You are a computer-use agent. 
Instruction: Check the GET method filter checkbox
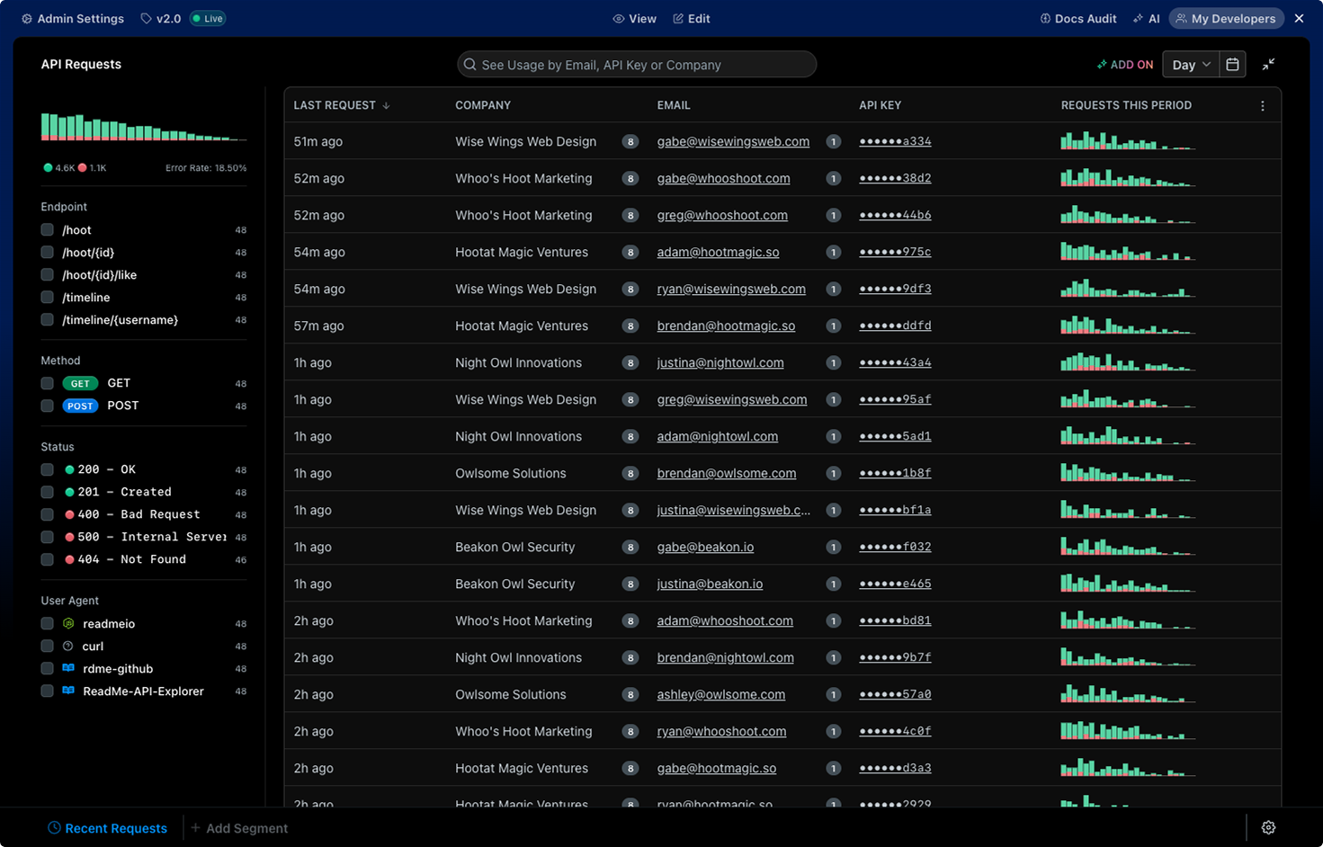tap(47, 383)
